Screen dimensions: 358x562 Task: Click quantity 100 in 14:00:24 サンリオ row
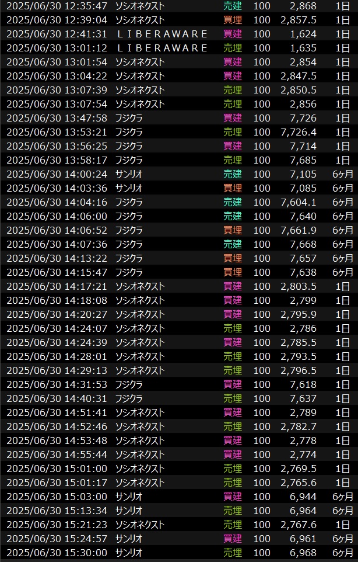(x=262, y=174)
